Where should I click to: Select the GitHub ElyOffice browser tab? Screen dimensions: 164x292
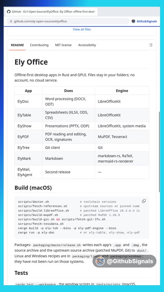(51, 12)
